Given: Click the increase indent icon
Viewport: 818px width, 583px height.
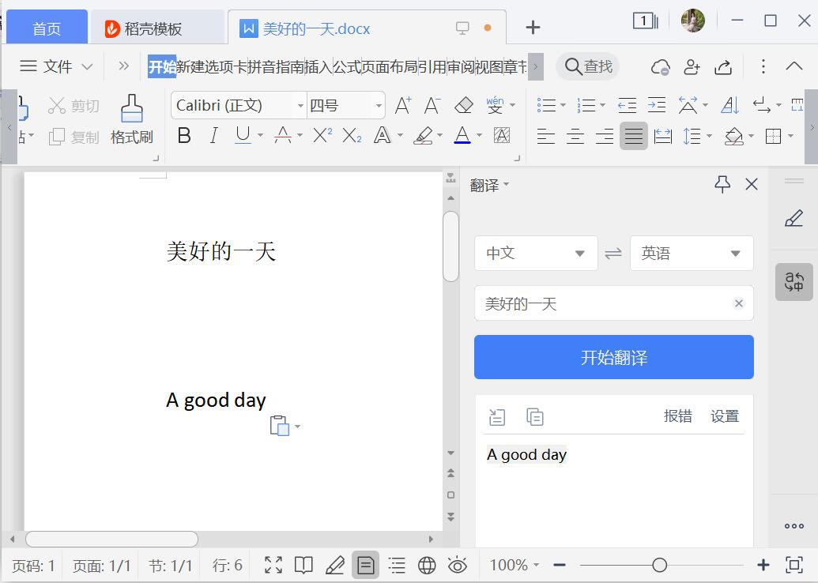Looking at the screenshot, I should point(656,105).
